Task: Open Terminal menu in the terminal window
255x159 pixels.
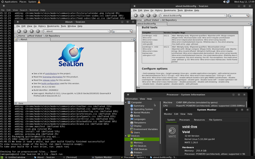Action: (33, 10)
